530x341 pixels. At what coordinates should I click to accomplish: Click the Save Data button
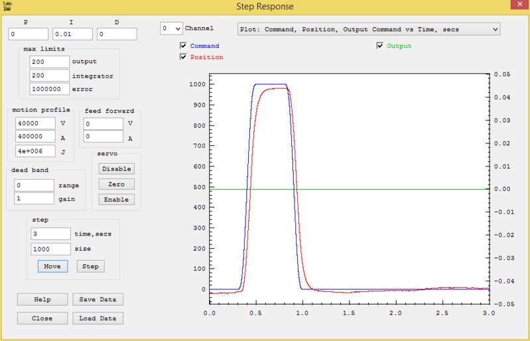tap(98, 299)
